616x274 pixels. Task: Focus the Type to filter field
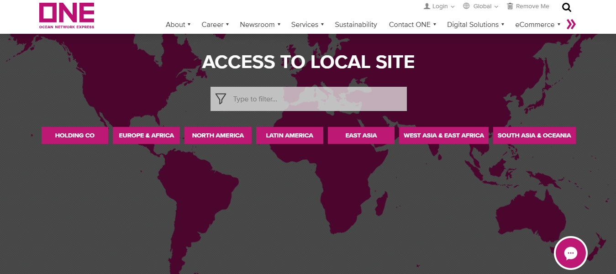point(309,99)
